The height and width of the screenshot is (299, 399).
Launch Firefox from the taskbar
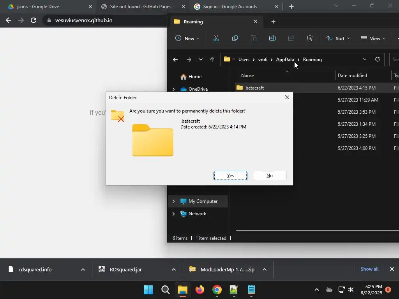(x=200, y=290)
